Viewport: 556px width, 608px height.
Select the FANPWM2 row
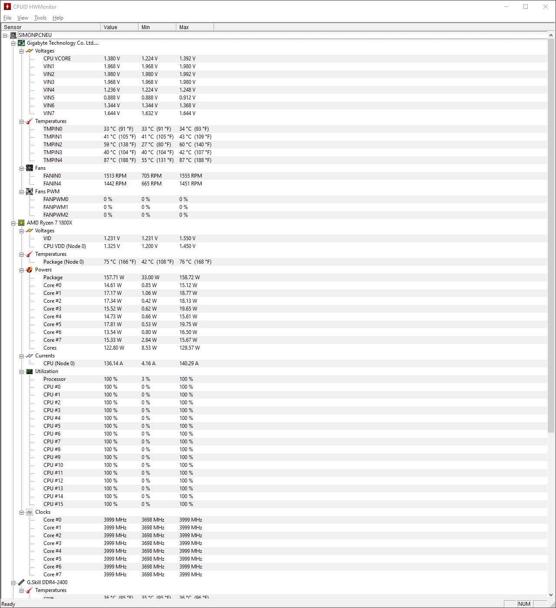click(x=274, y=215)
